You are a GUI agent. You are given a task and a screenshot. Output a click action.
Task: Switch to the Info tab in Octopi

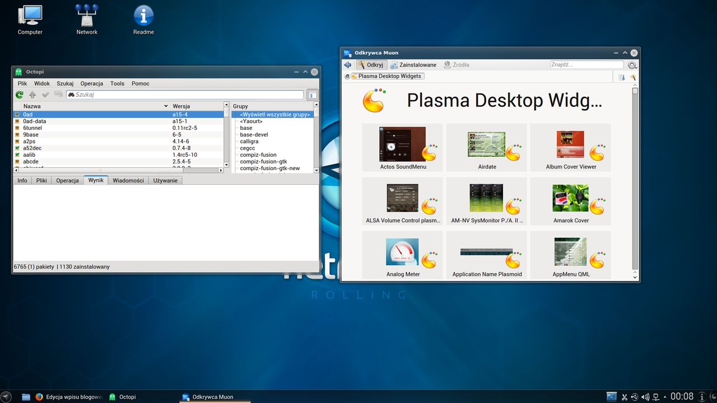22,180
